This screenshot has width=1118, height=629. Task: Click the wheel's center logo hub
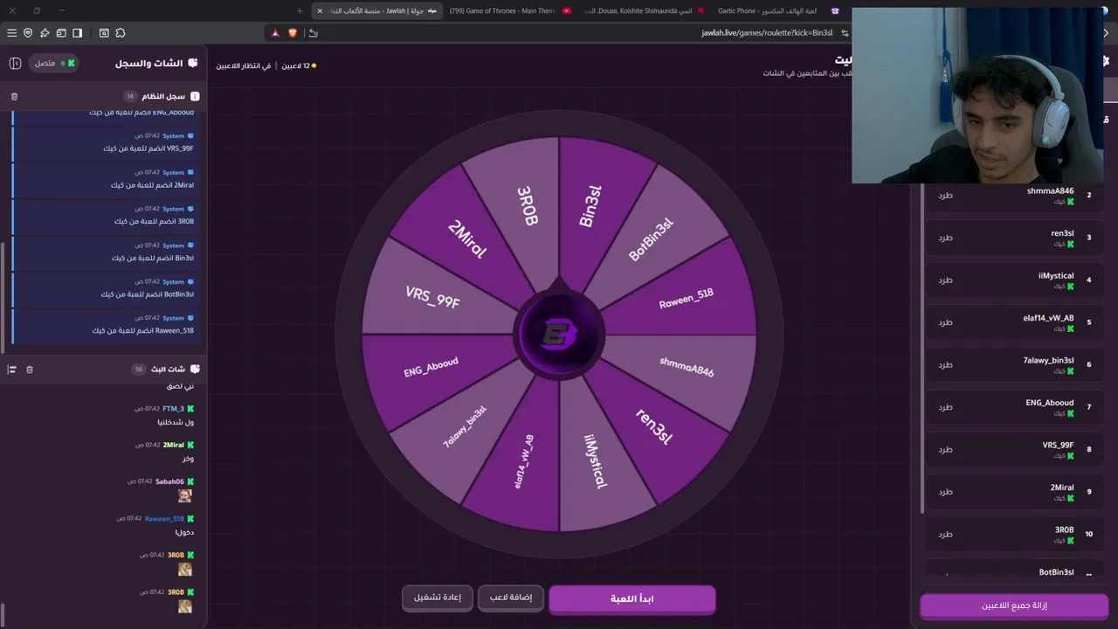pyautogui.click(x=558, y=335)
